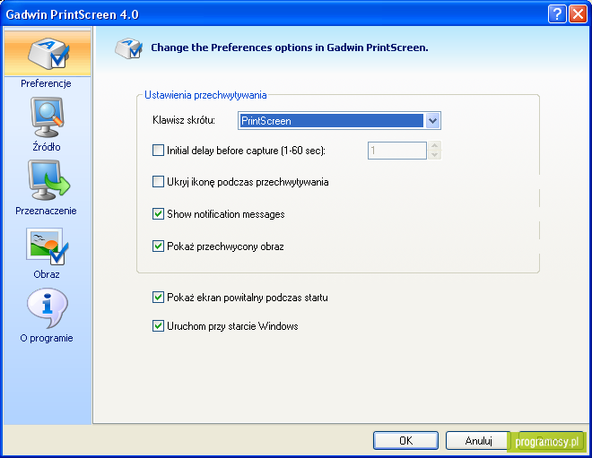Click the delay seconds input field
The image size is (592, 458).
tap(397, 151)
